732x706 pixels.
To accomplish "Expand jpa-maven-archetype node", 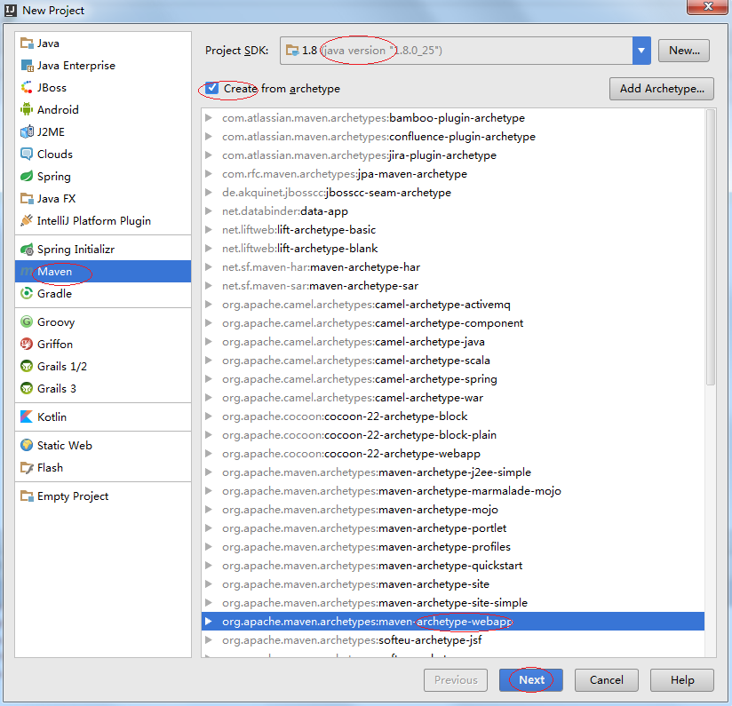I will [x=209, y=173].
